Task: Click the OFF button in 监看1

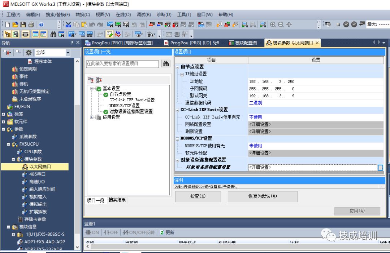Action: coord(111,232)
